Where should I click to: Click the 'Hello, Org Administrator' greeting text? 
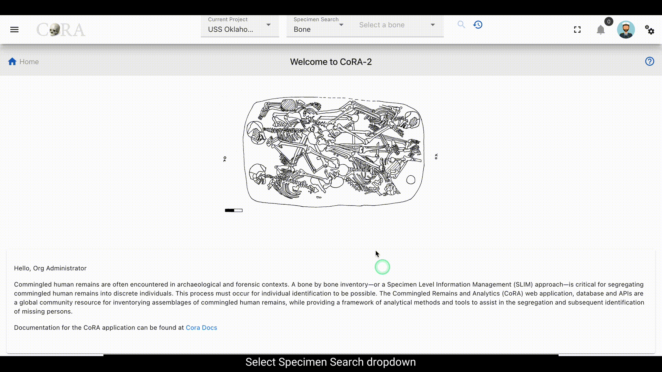coord(50,268)
